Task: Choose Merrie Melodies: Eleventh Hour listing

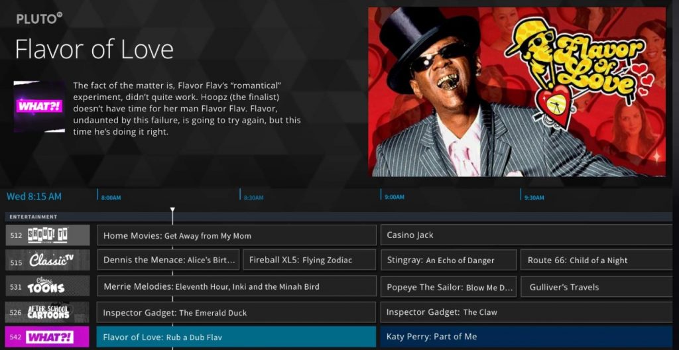Action: tap(236, 286)
